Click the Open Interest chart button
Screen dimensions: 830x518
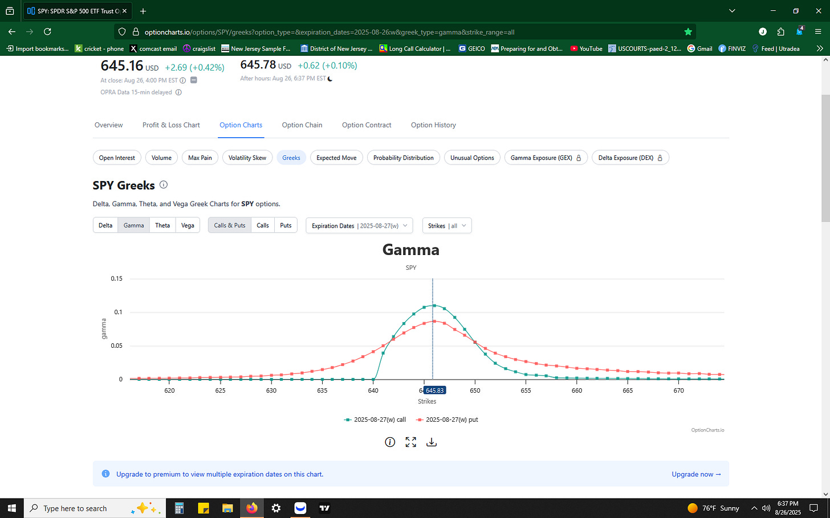(117, 158)
